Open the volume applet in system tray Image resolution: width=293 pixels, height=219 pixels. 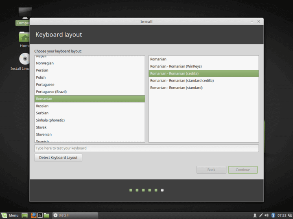(x=267, y=215)
